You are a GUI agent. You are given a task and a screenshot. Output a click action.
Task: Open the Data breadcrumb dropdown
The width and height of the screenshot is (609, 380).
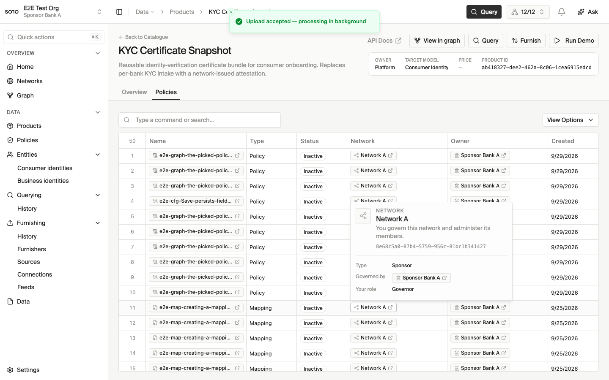[145, 12]
